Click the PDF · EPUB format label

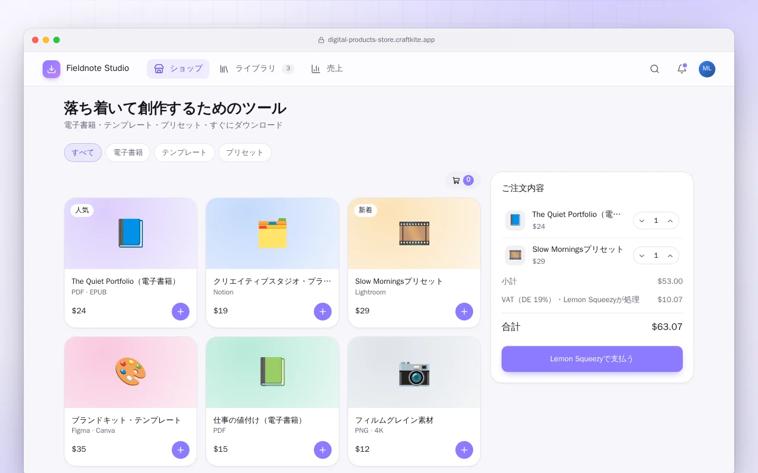(89, 292)
